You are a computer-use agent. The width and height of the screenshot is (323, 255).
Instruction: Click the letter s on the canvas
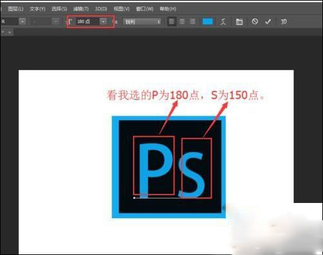click(191, 175)
